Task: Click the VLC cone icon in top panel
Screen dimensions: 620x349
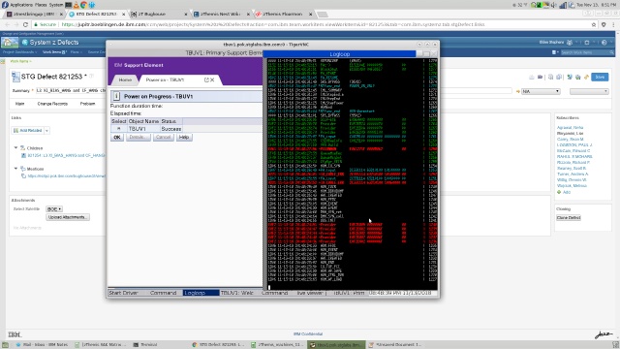Action: click(76, 5)
